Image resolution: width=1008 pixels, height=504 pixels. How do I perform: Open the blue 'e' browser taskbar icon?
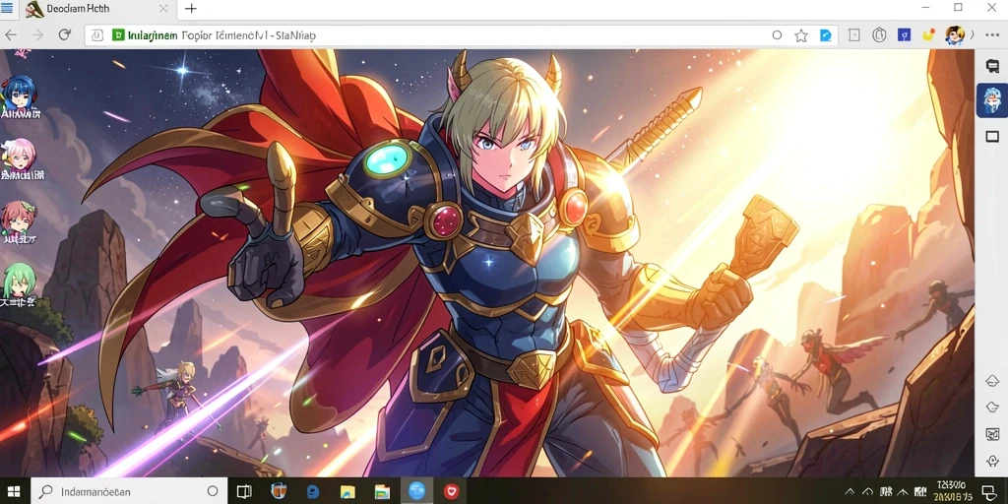(313, 492)
